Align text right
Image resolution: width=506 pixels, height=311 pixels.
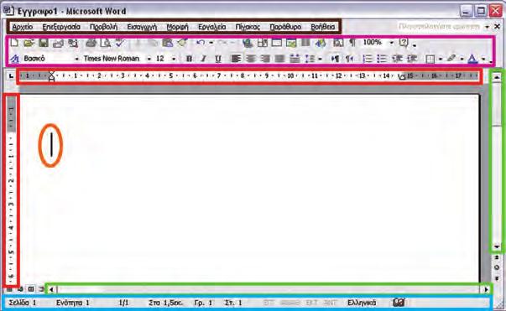(265, 59)
